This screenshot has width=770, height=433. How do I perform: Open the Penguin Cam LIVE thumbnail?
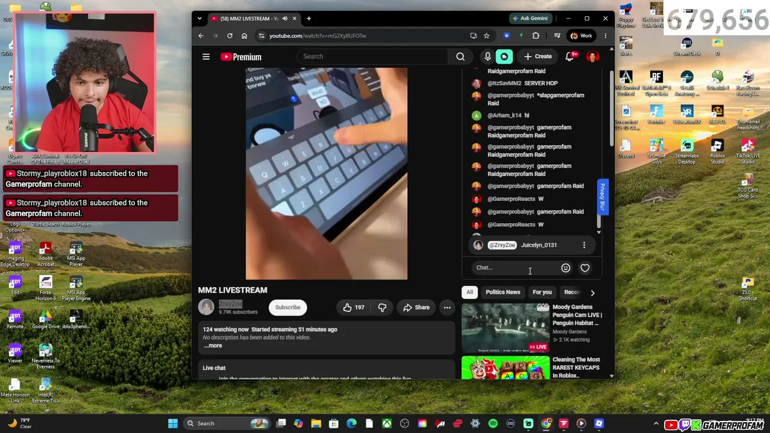505,328
